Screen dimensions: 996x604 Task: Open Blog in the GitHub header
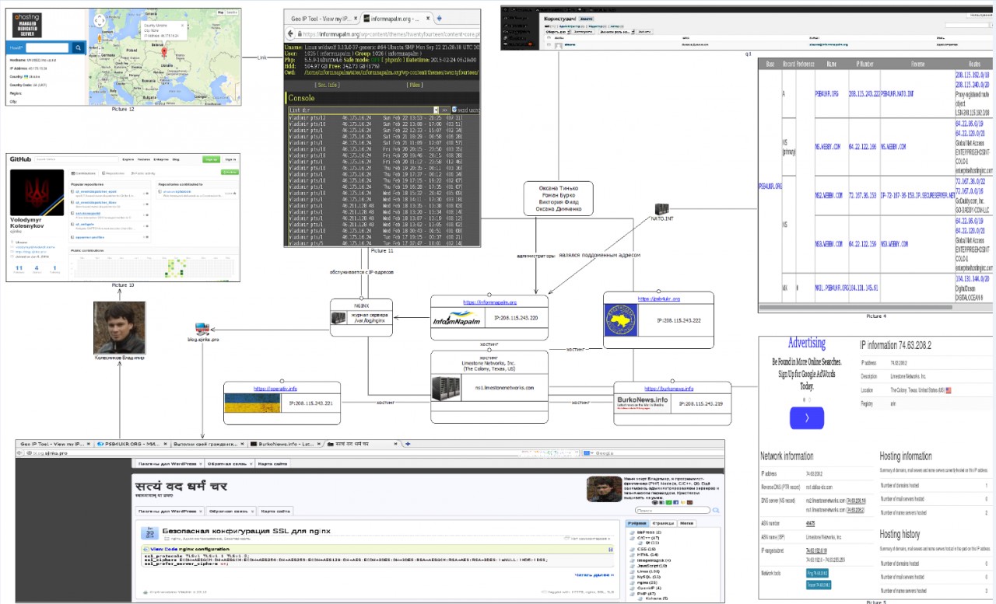(177, 159)
